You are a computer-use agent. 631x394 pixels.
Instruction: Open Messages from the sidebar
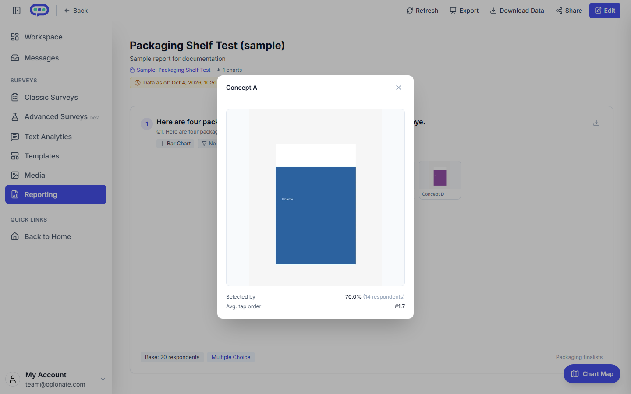pyautogui.click(x=56, y=58)
